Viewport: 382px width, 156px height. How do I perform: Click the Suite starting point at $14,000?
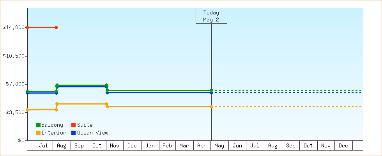point(28,28)
